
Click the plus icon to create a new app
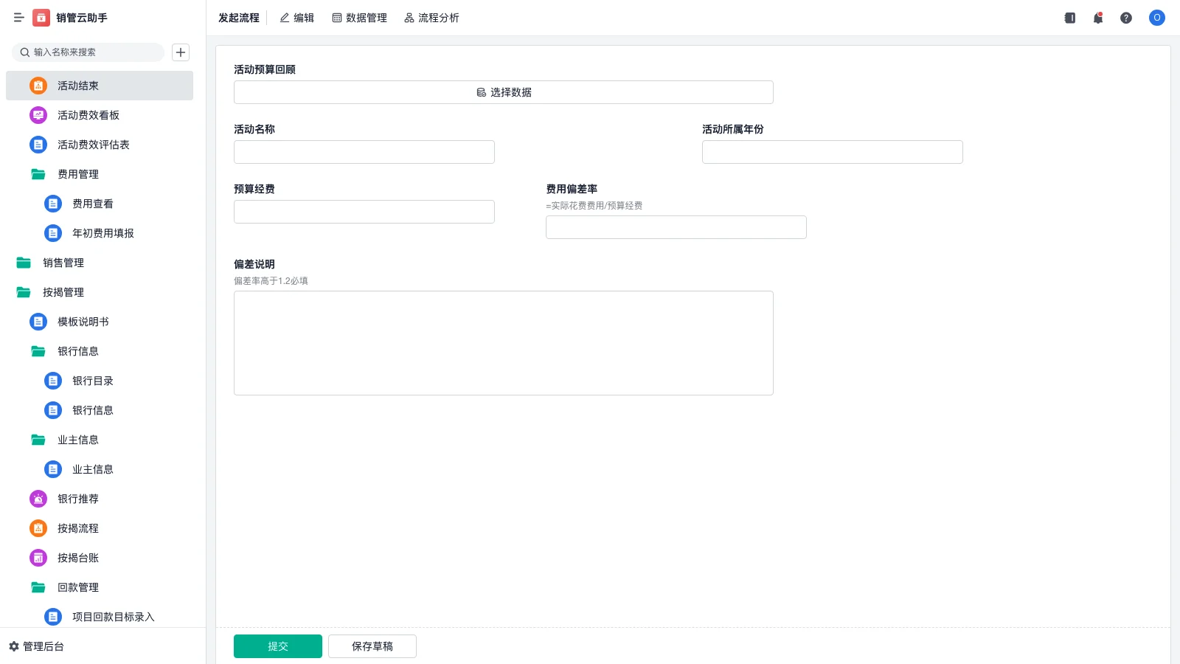[181, 52]
